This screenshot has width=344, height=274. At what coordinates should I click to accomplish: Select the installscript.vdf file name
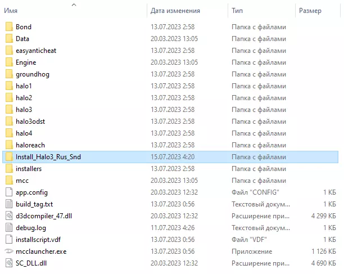(x=38, y=240)
